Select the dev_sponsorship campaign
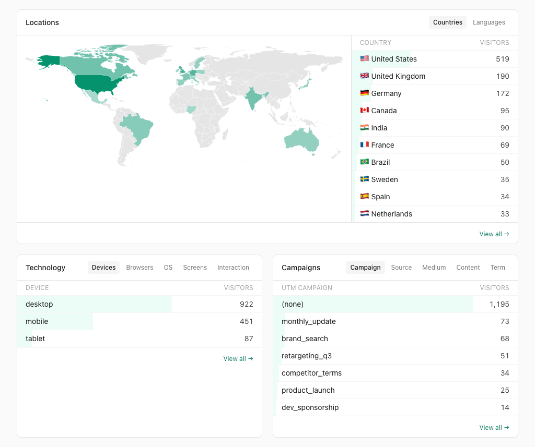 pyautogui.click(x=396, y=407)
